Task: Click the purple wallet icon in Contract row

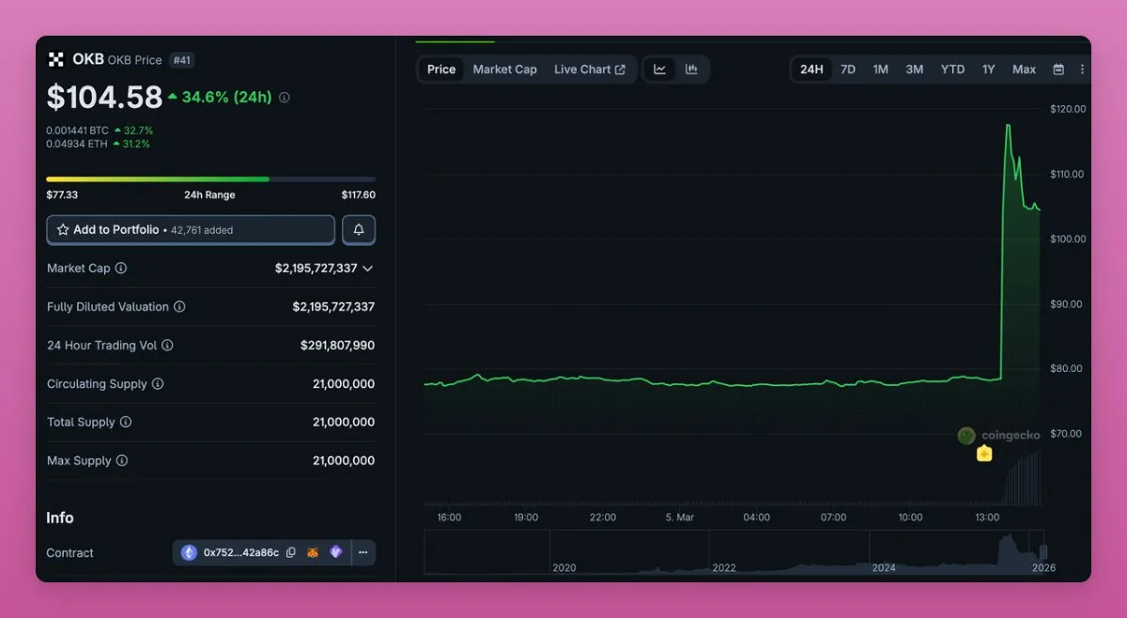Action: click(335, 553)
